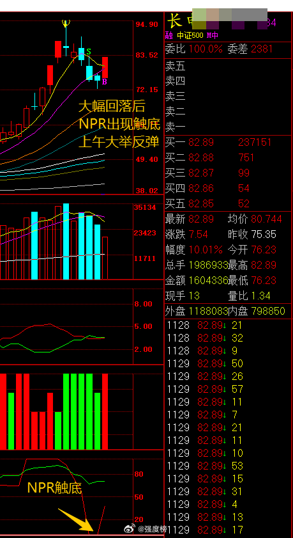Click the 融 margin trading tag

169,35
